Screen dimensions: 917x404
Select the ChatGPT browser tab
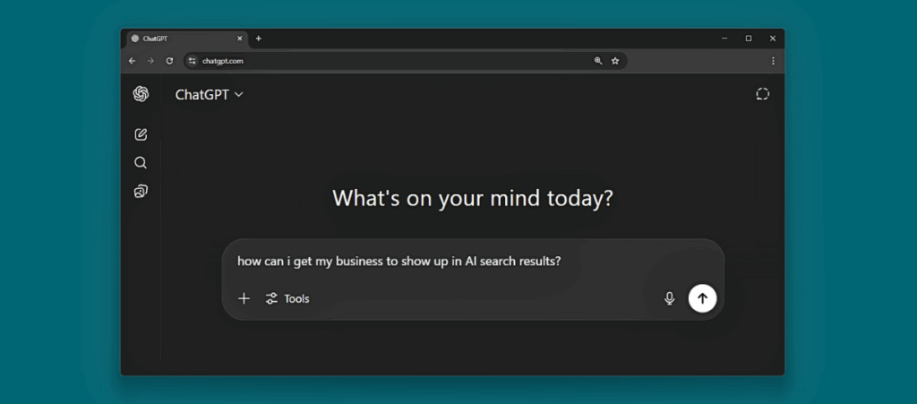tap(187, 39)
